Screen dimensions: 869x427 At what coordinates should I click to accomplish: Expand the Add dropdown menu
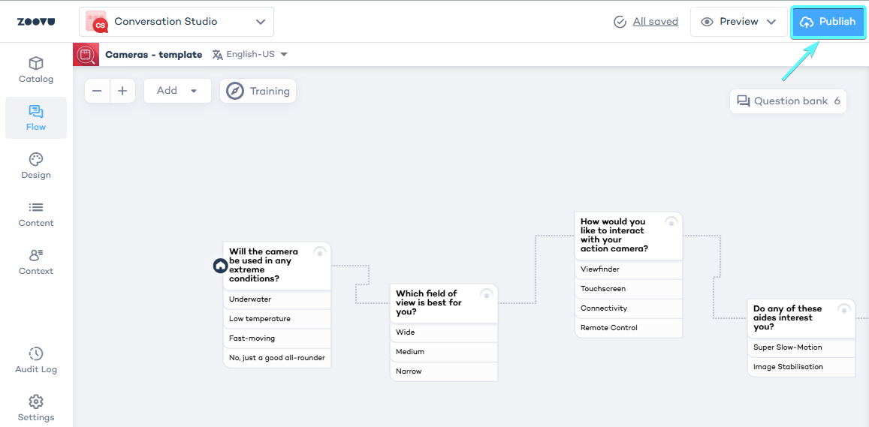click(177, 91)
